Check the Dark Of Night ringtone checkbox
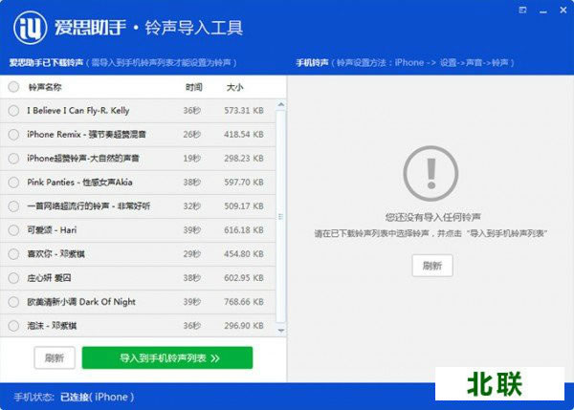The image size is (574, 410). 13,302
